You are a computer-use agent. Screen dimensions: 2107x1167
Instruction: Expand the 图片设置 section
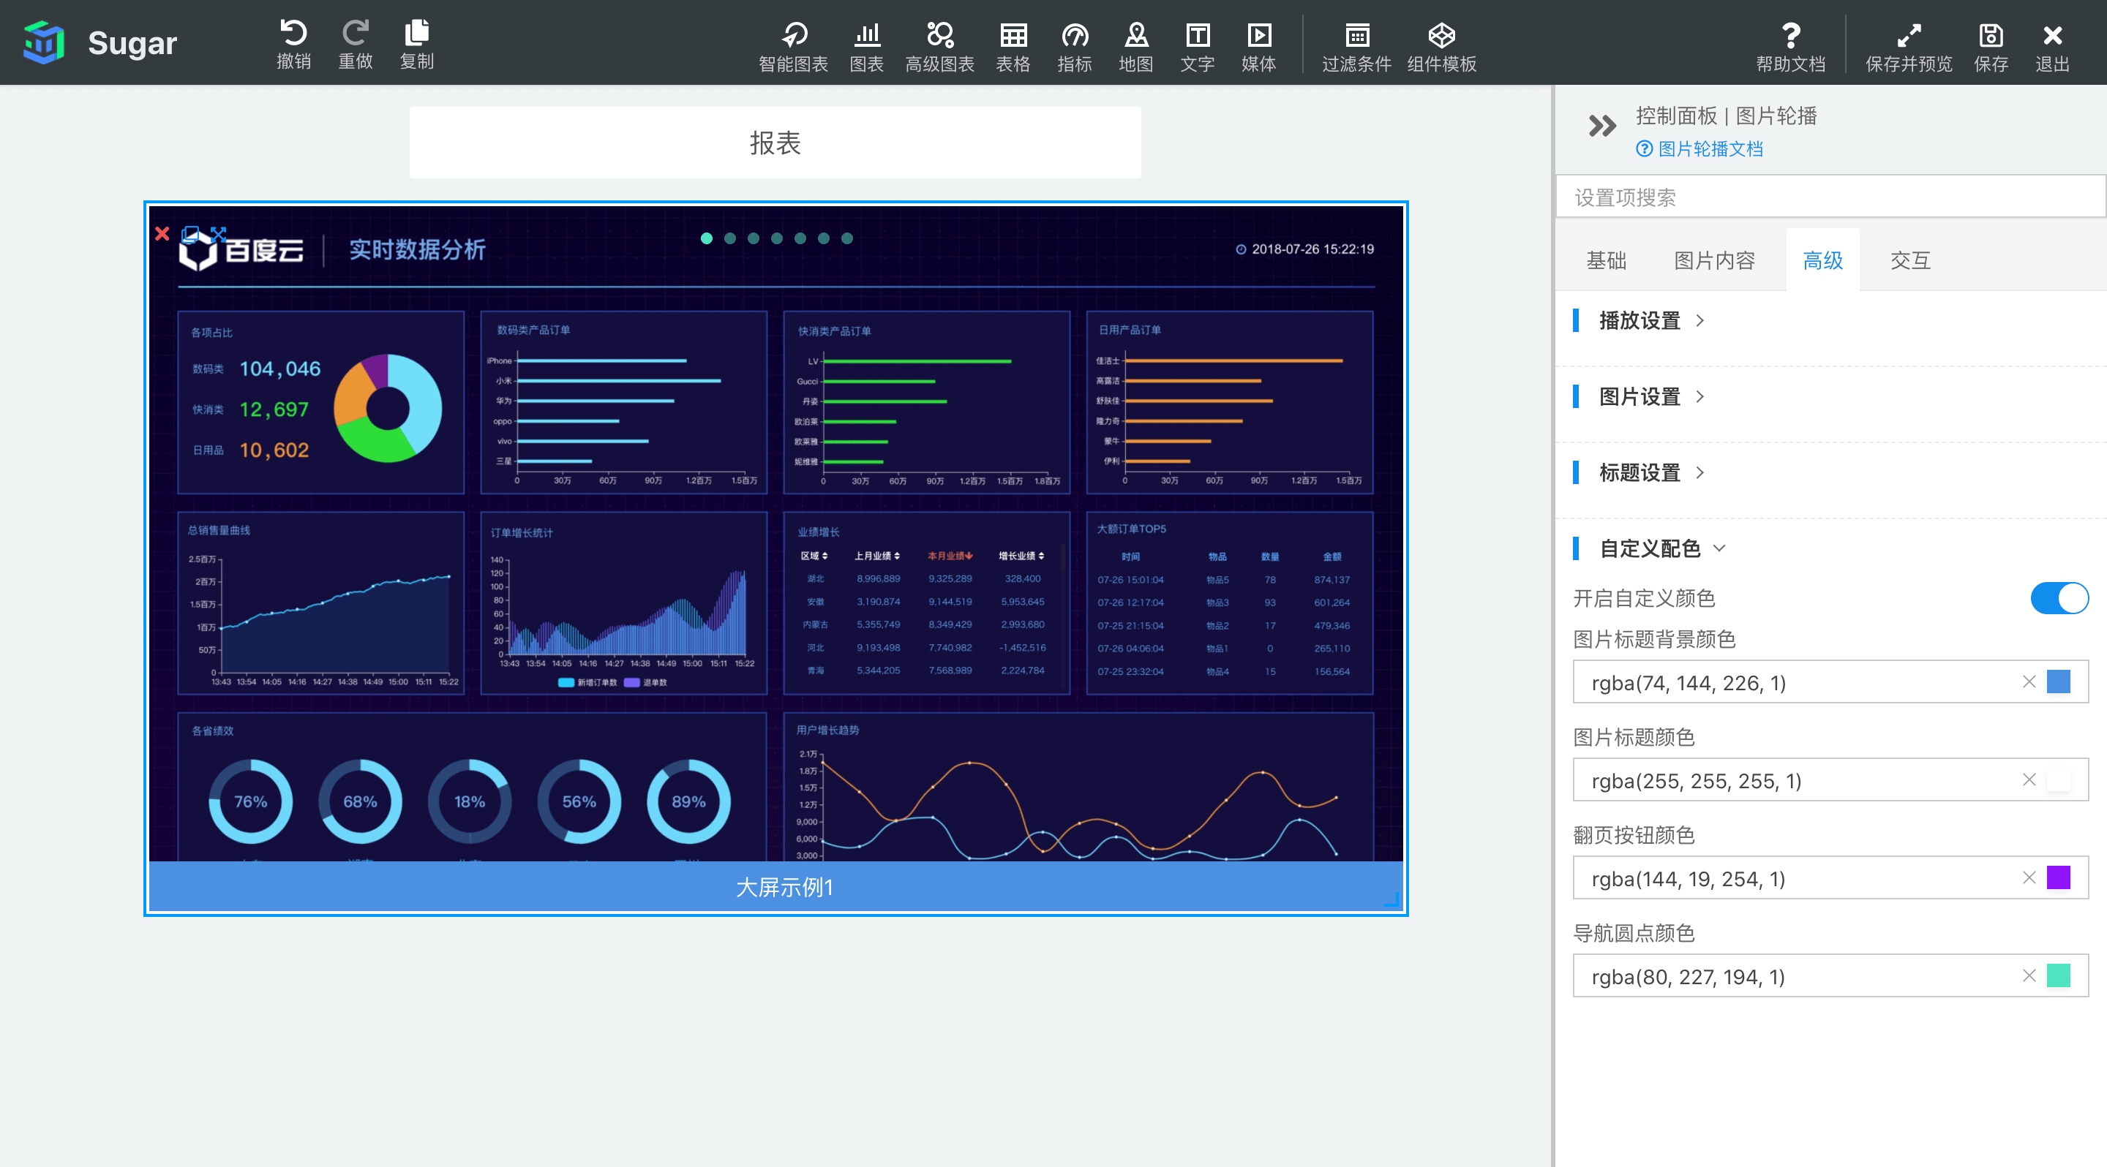coord(1652,397)
